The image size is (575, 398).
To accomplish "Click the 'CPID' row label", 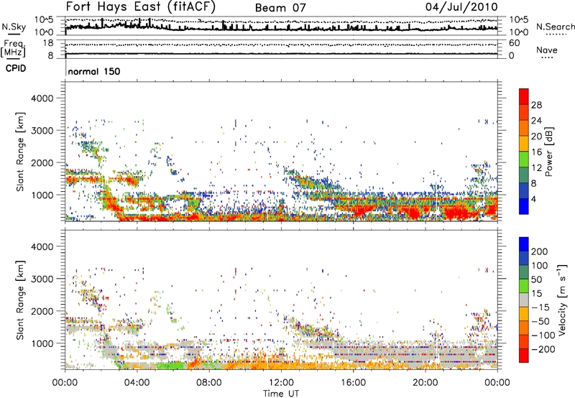I will click(x=16, y=68).
